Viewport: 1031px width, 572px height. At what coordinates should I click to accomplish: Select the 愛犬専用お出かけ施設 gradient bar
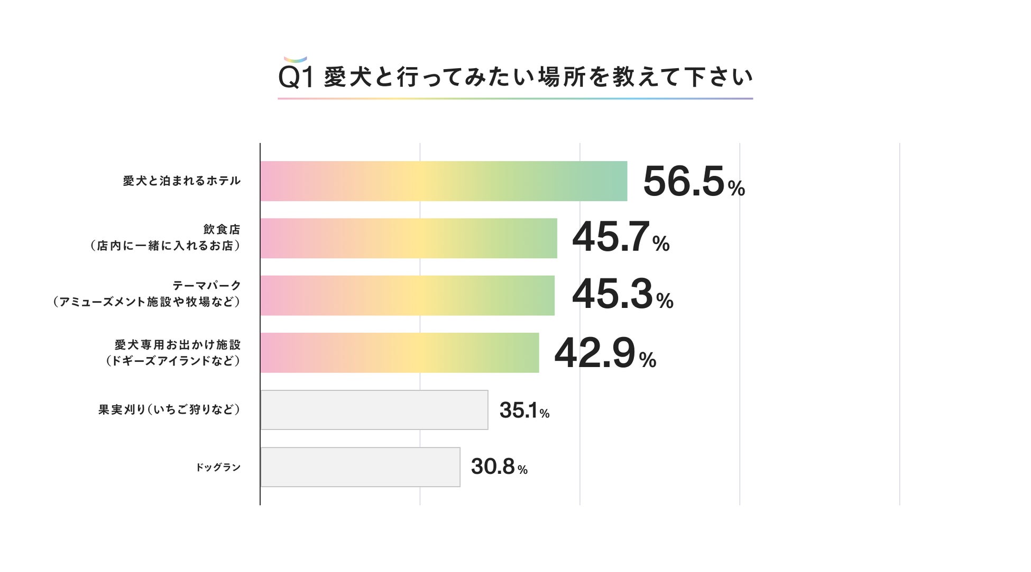(400, 353)
